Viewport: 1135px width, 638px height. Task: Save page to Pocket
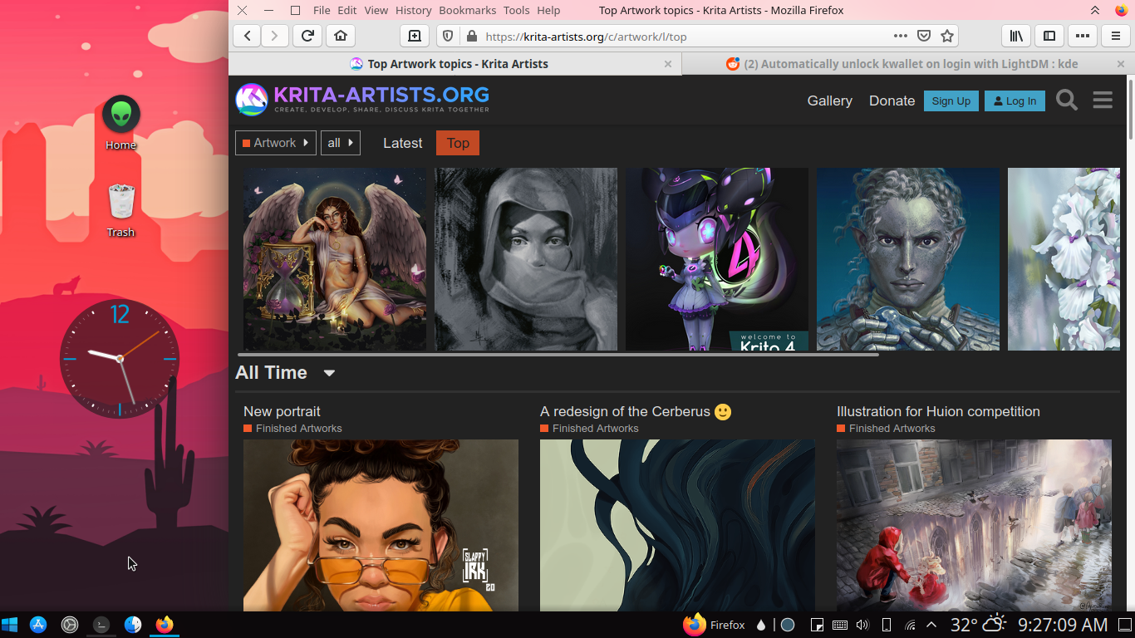click(924, 36)
